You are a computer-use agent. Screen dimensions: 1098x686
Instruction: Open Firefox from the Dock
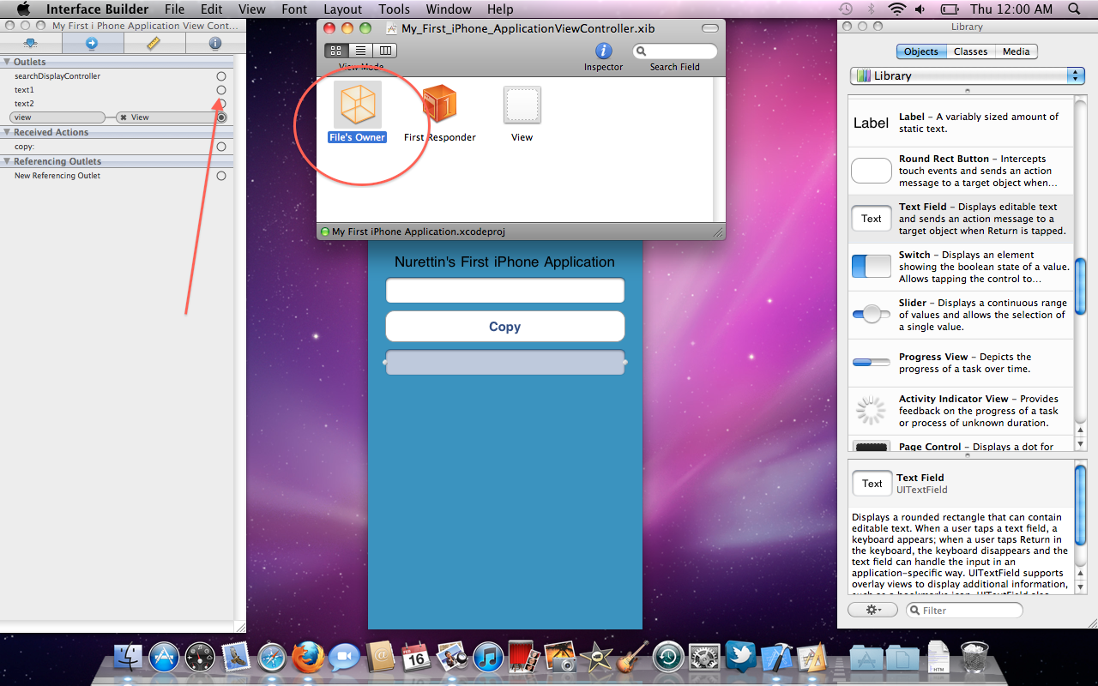pyautogui.click(x=309, y=658)
